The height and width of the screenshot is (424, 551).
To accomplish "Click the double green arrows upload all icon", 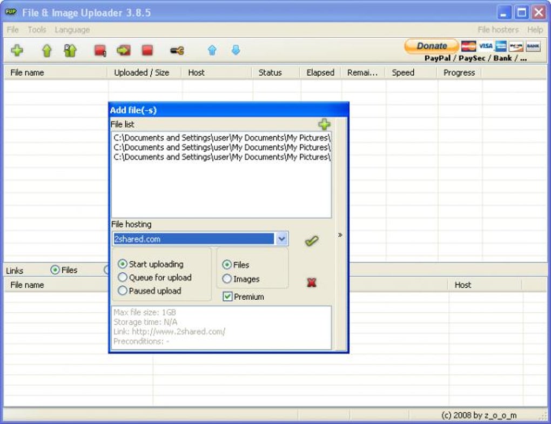I will tap(70, 51).
